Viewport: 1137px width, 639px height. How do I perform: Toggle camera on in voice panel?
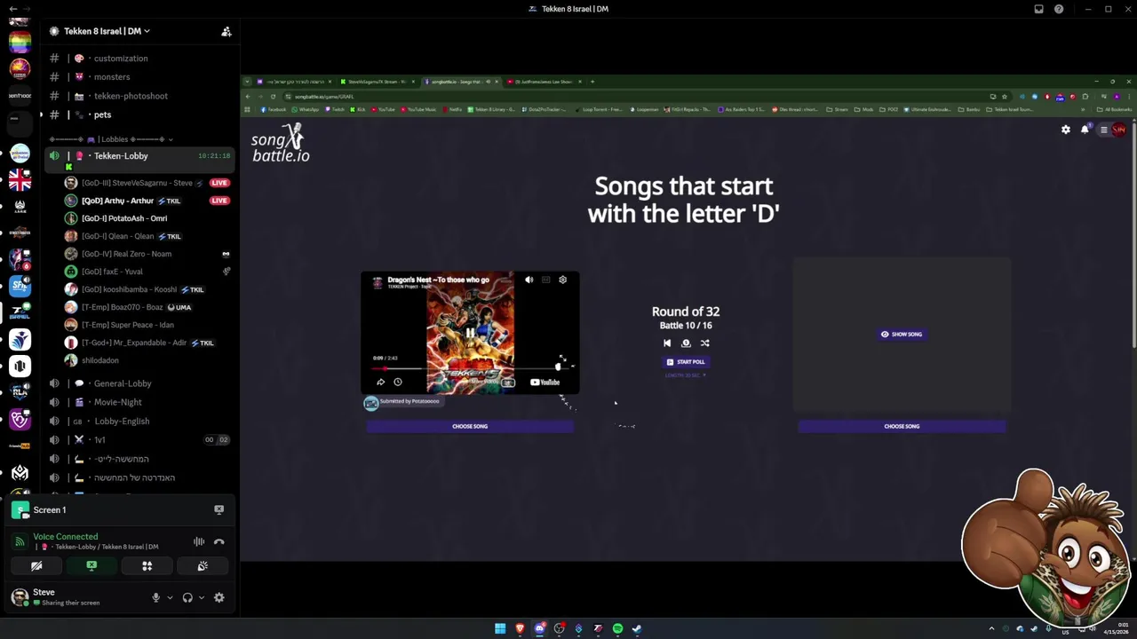(x=36, y=566)
